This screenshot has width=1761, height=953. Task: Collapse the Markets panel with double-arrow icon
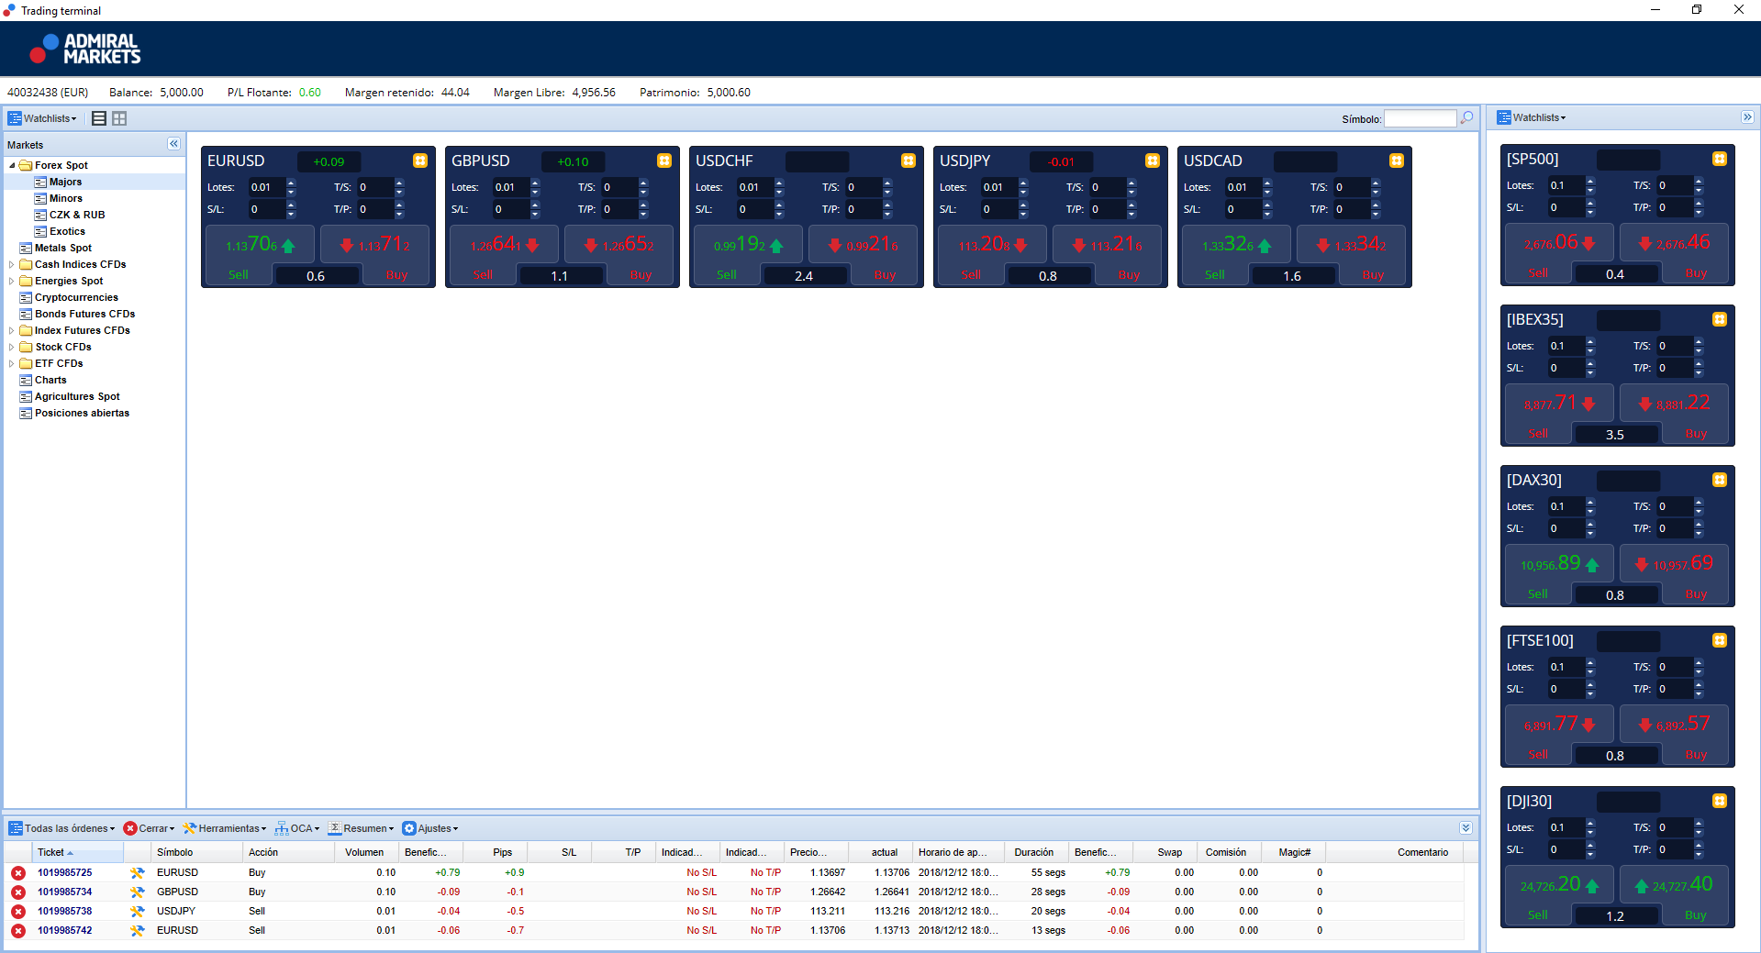tap(173, 144)
